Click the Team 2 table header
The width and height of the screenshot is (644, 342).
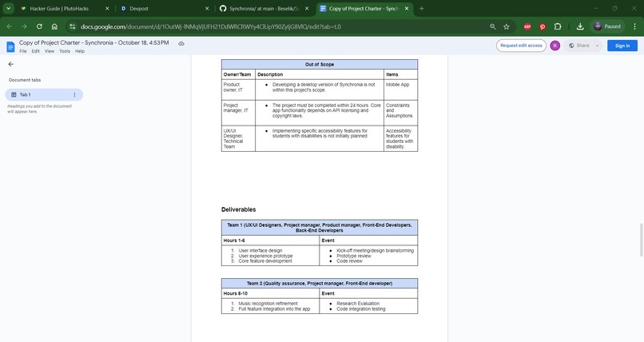tap(320, 284)
